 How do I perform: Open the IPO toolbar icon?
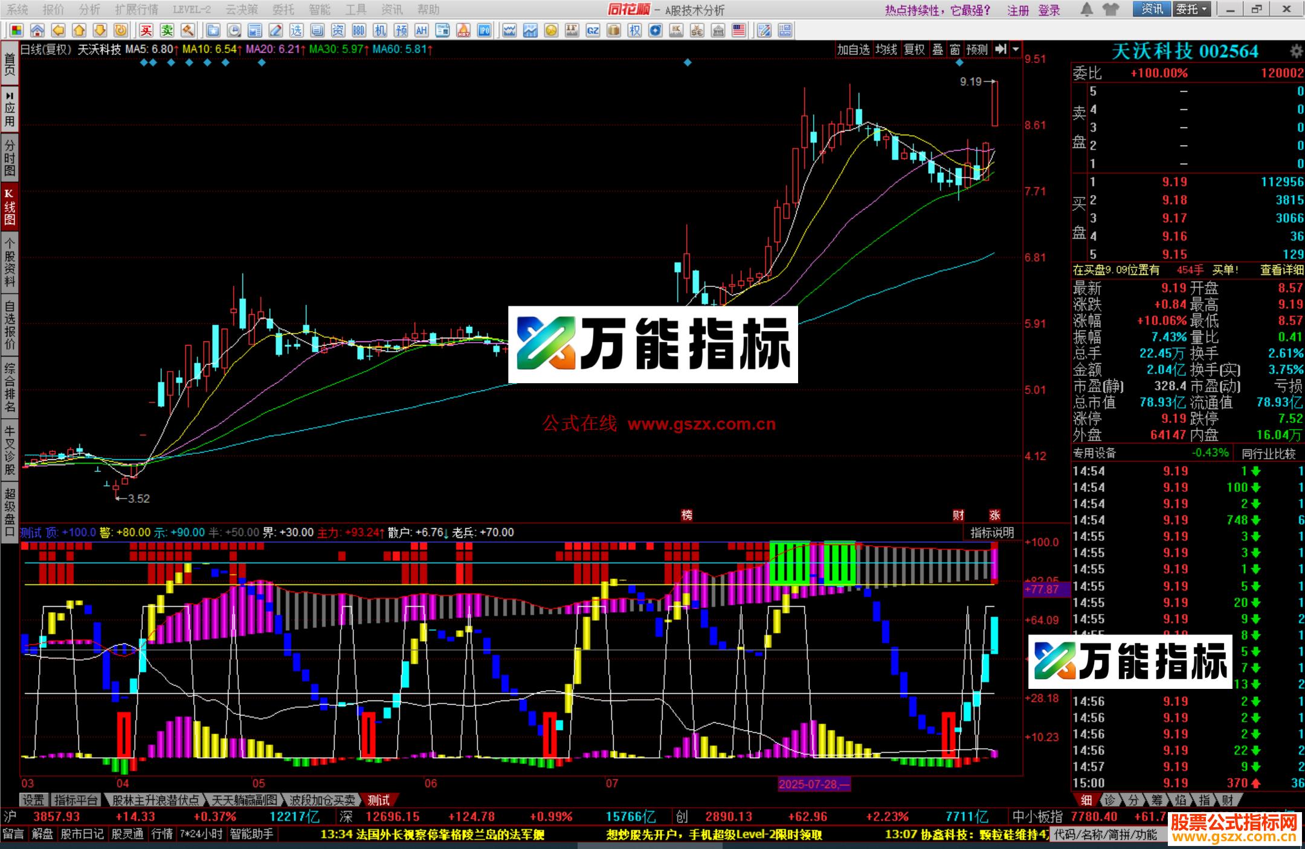pos(484,31)
